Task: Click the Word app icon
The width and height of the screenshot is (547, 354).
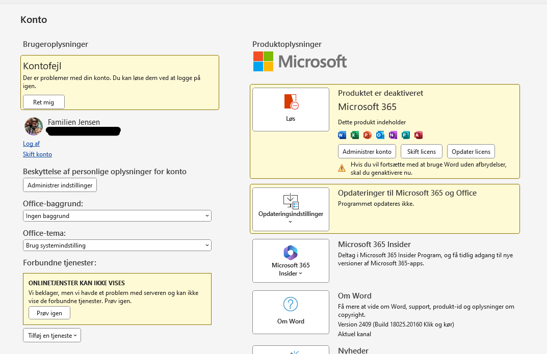Action: [x=342, y=135]
